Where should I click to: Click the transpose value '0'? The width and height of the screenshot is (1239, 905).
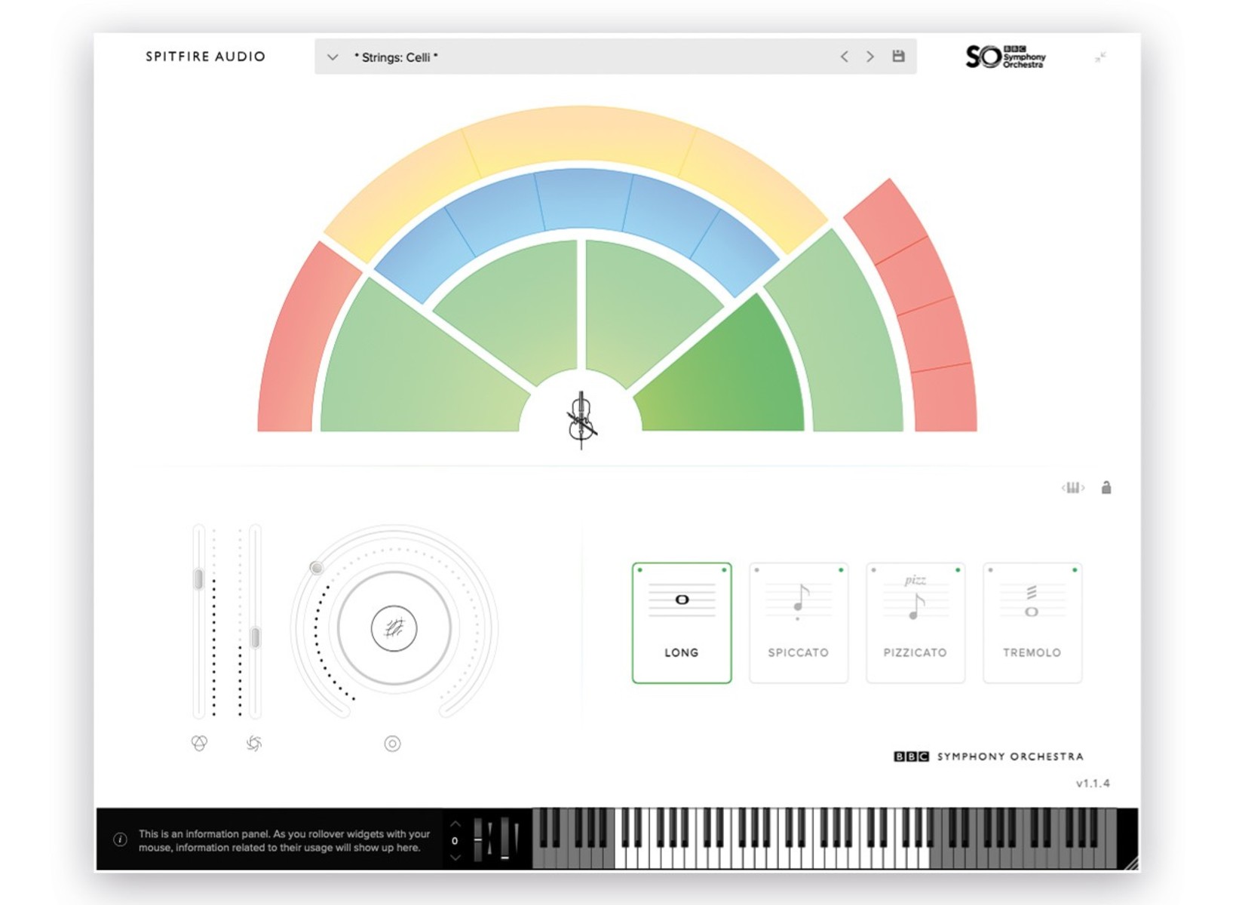455,841
